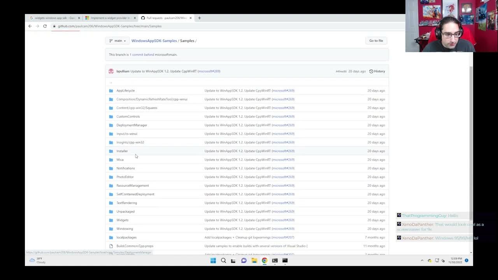Screen dimensions: 498x280
Task: Click the folder icon next to Mica
Action: tap(111, 160)
